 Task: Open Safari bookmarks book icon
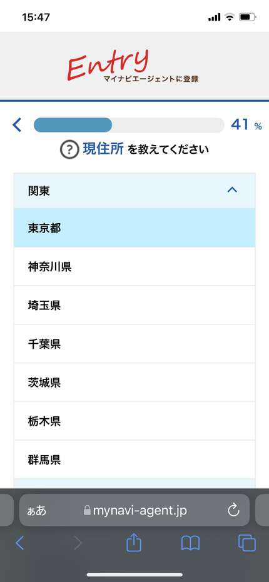(191, 544)
